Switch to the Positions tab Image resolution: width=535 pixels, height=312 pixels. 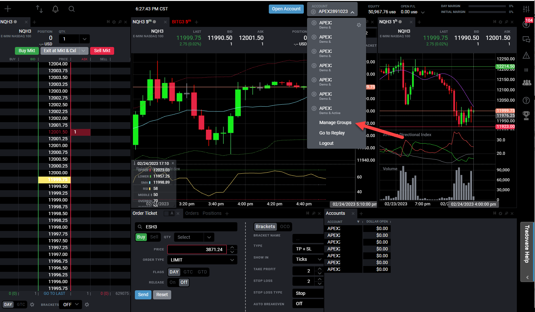[212, 213]
